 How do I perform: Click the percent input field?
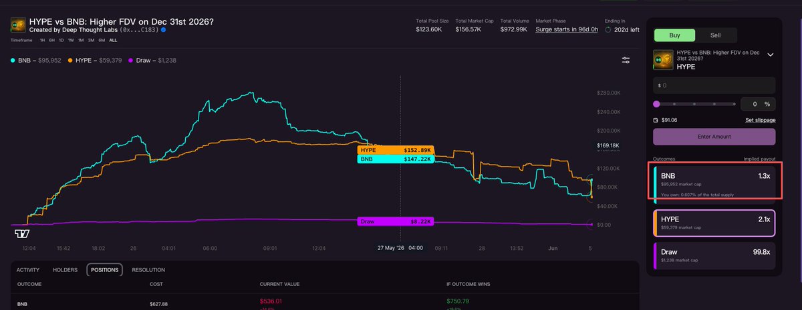point(759,104)
